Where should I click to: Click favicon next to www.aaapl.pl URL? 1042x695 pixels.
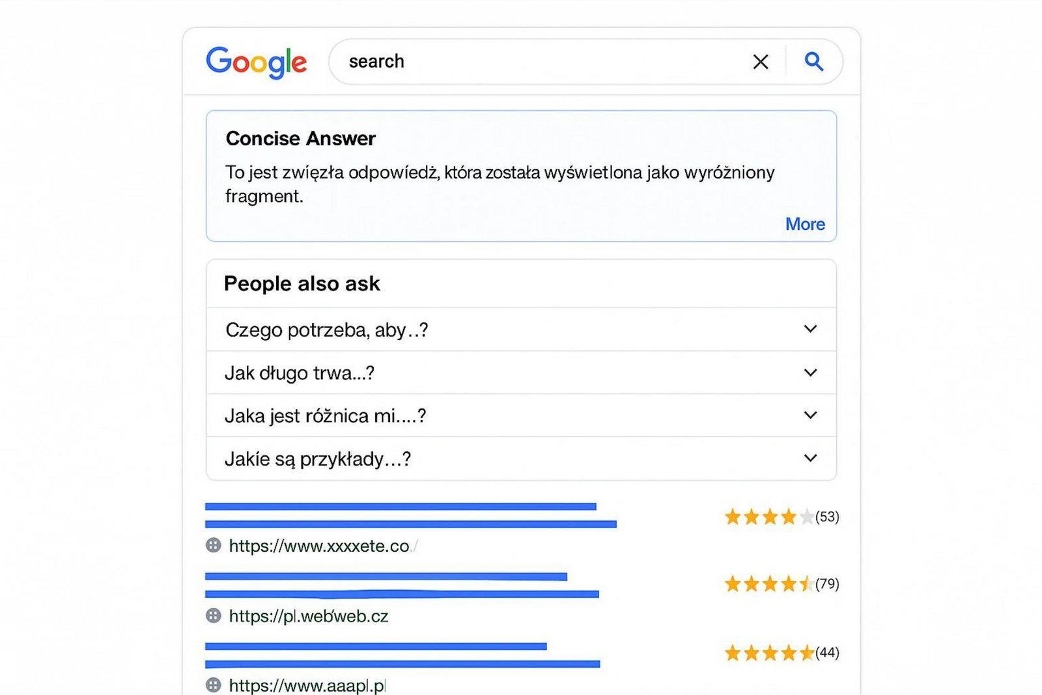point(213,685)
